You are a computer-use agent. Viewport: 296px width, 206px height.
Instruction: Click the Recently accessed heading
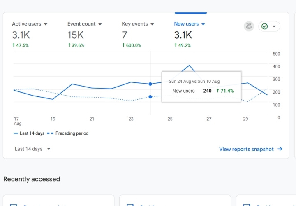(x=32, y=179)
